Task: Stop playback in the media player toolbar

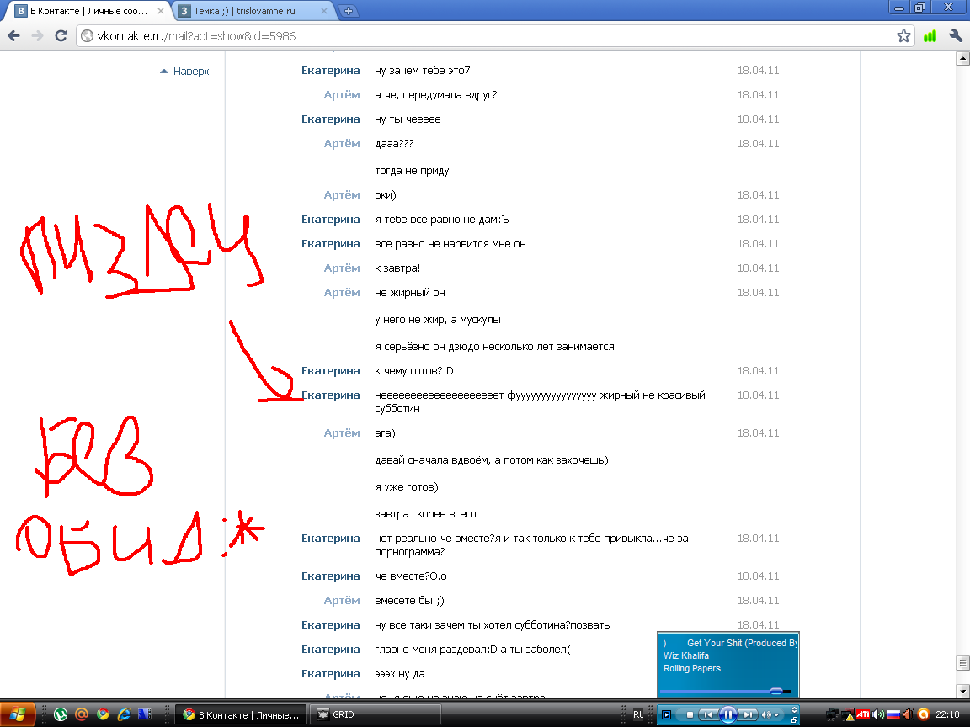Action: [690, 714]
